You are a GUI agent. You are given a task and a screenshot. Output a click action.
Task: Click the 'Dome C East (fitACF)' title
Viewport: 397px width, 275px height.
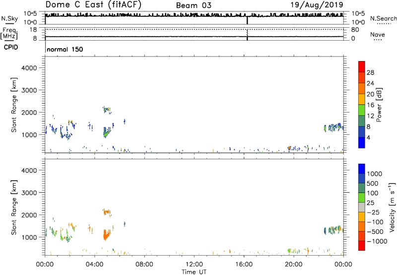pos(93,4)
